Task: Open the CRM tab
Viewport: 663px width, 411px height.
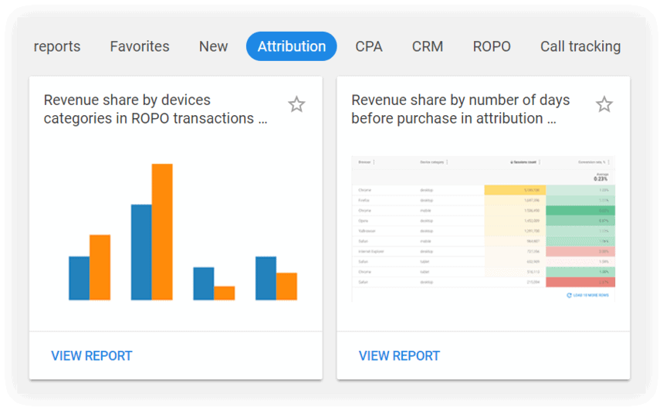Action: (428, 46)
